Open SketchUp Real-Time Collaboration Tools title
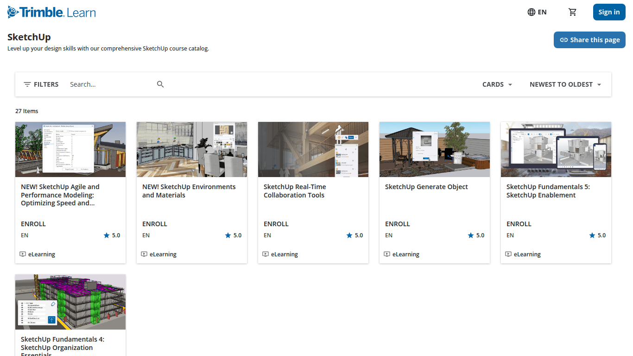This screenshot has width=633, height=356. click(x=295, y=191)
